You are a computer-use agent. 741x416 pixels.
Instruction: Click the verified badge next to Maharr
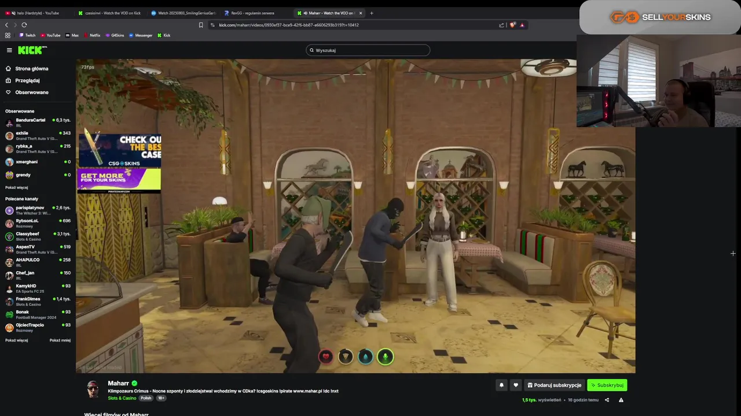(134, 383)
